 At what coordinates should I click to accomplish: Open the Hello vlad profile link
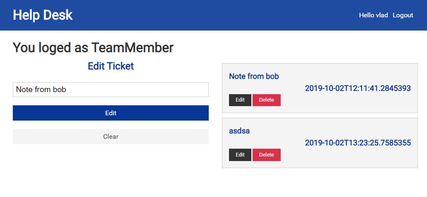(373, 15)
